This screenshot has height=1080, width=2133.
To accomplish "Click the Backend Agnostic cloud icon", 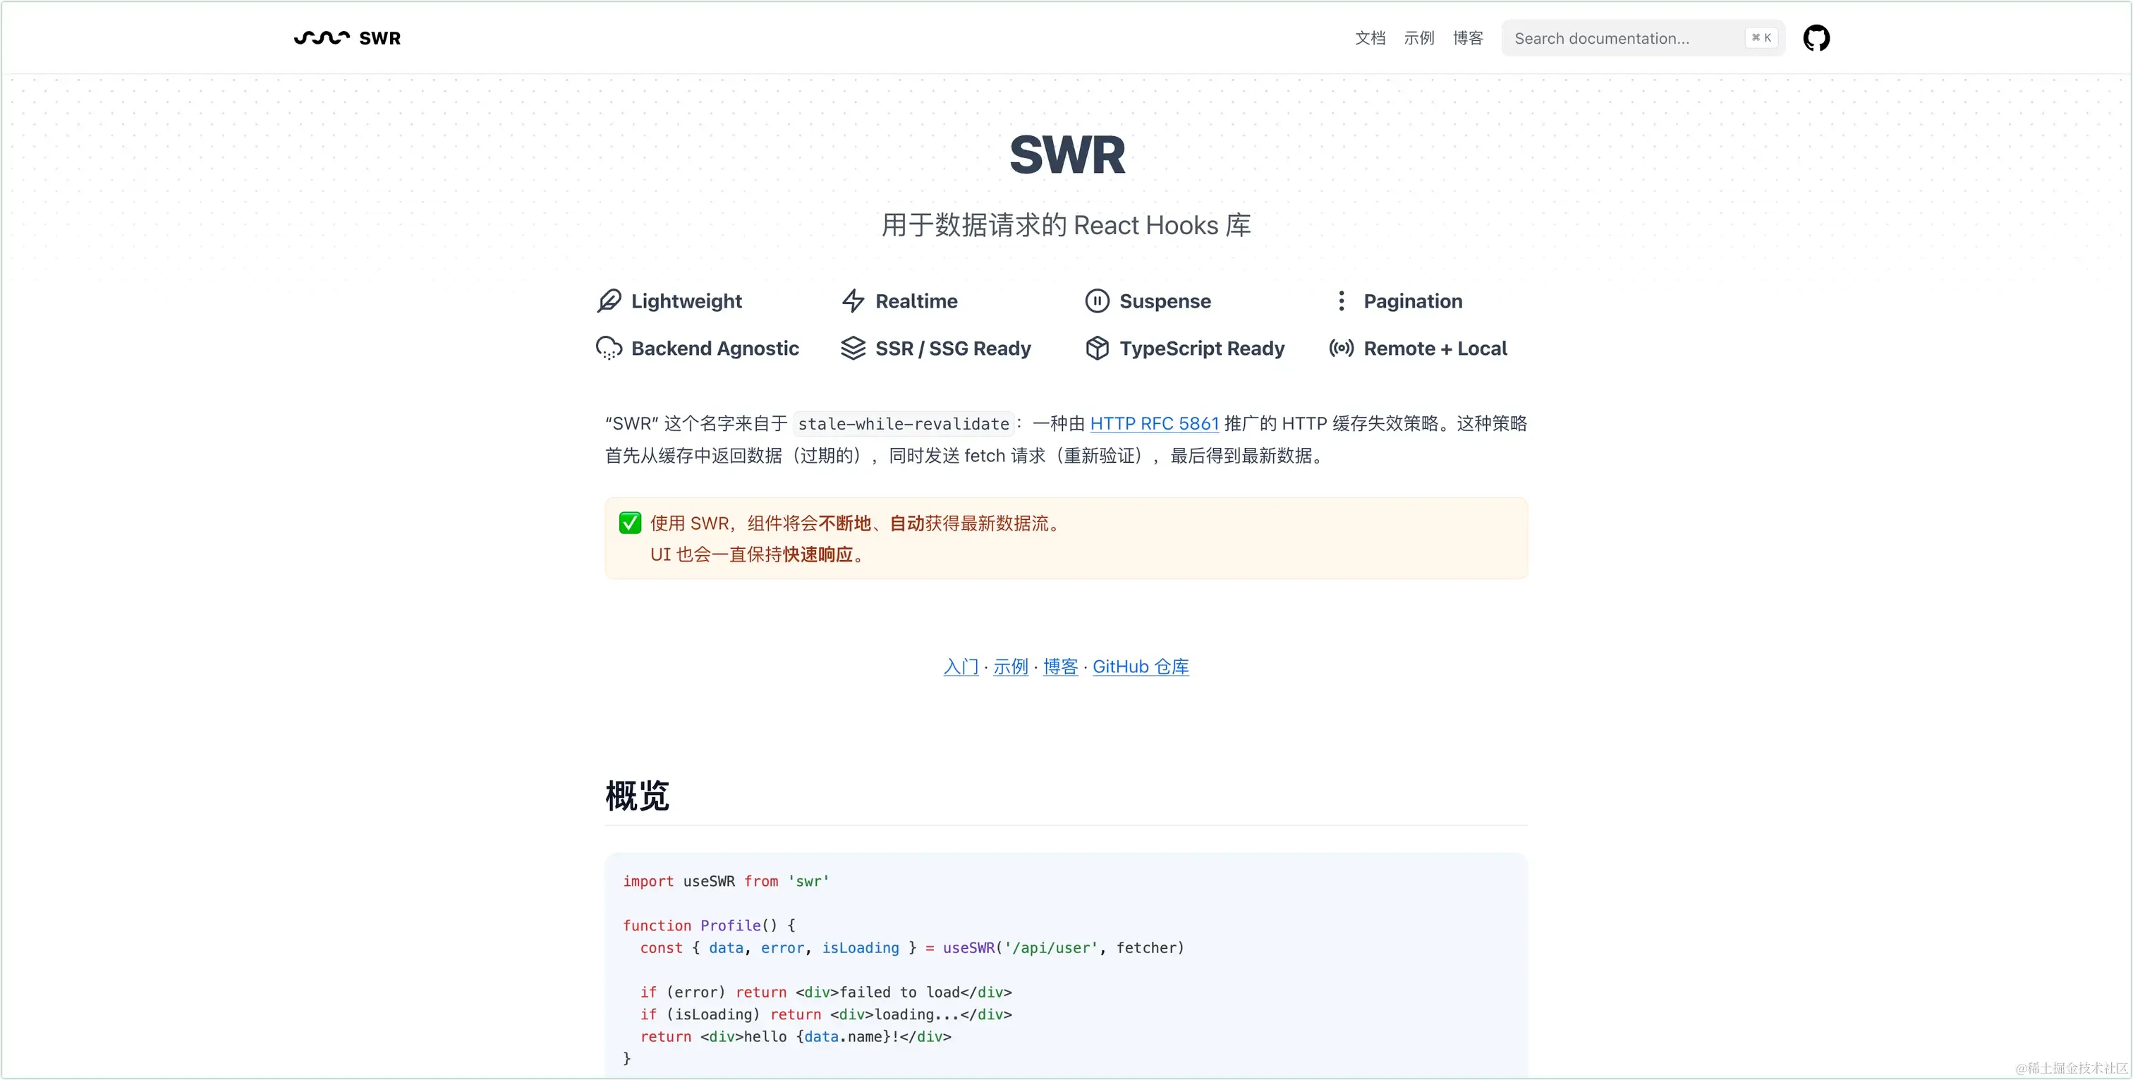I will (609, 348).
